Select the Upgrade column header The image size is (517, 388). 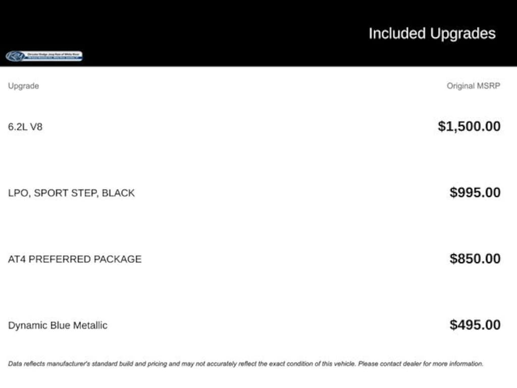pos(23,86)
